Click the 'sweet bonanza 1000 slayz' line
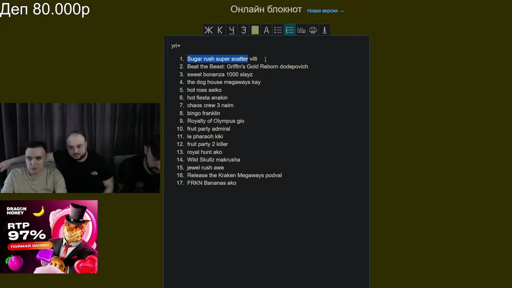512x288 pixels. (x=220, y=74)
